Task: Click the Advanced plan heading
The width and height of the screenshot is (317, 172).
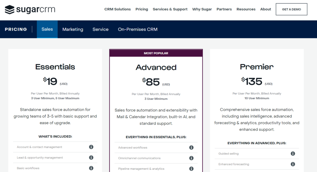Action: point(156,67)
